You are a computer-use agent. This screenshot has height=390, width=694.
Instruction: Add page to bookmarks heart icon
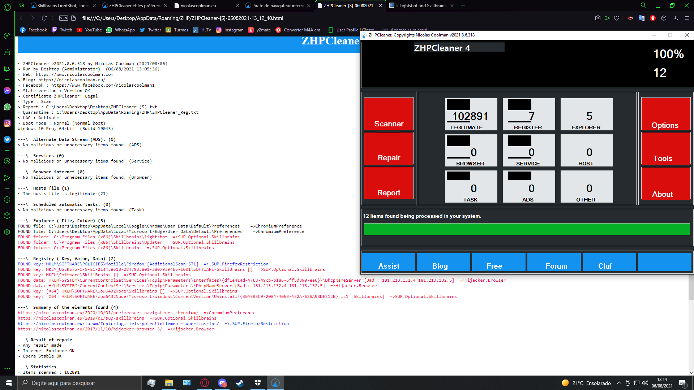click(617, 18)
